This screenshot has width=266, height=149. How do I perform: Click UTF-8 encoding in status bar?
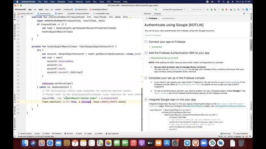coord(230,137)
